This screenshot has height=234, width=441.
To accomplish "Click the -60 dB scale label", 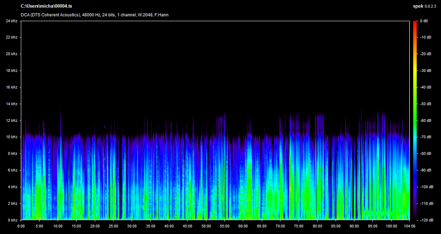I will coord(425,121).
